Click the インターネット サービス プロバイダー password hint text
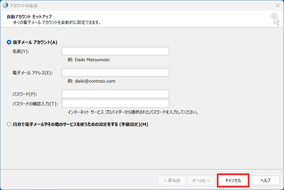The image size is (284, 190). [133, 112]
